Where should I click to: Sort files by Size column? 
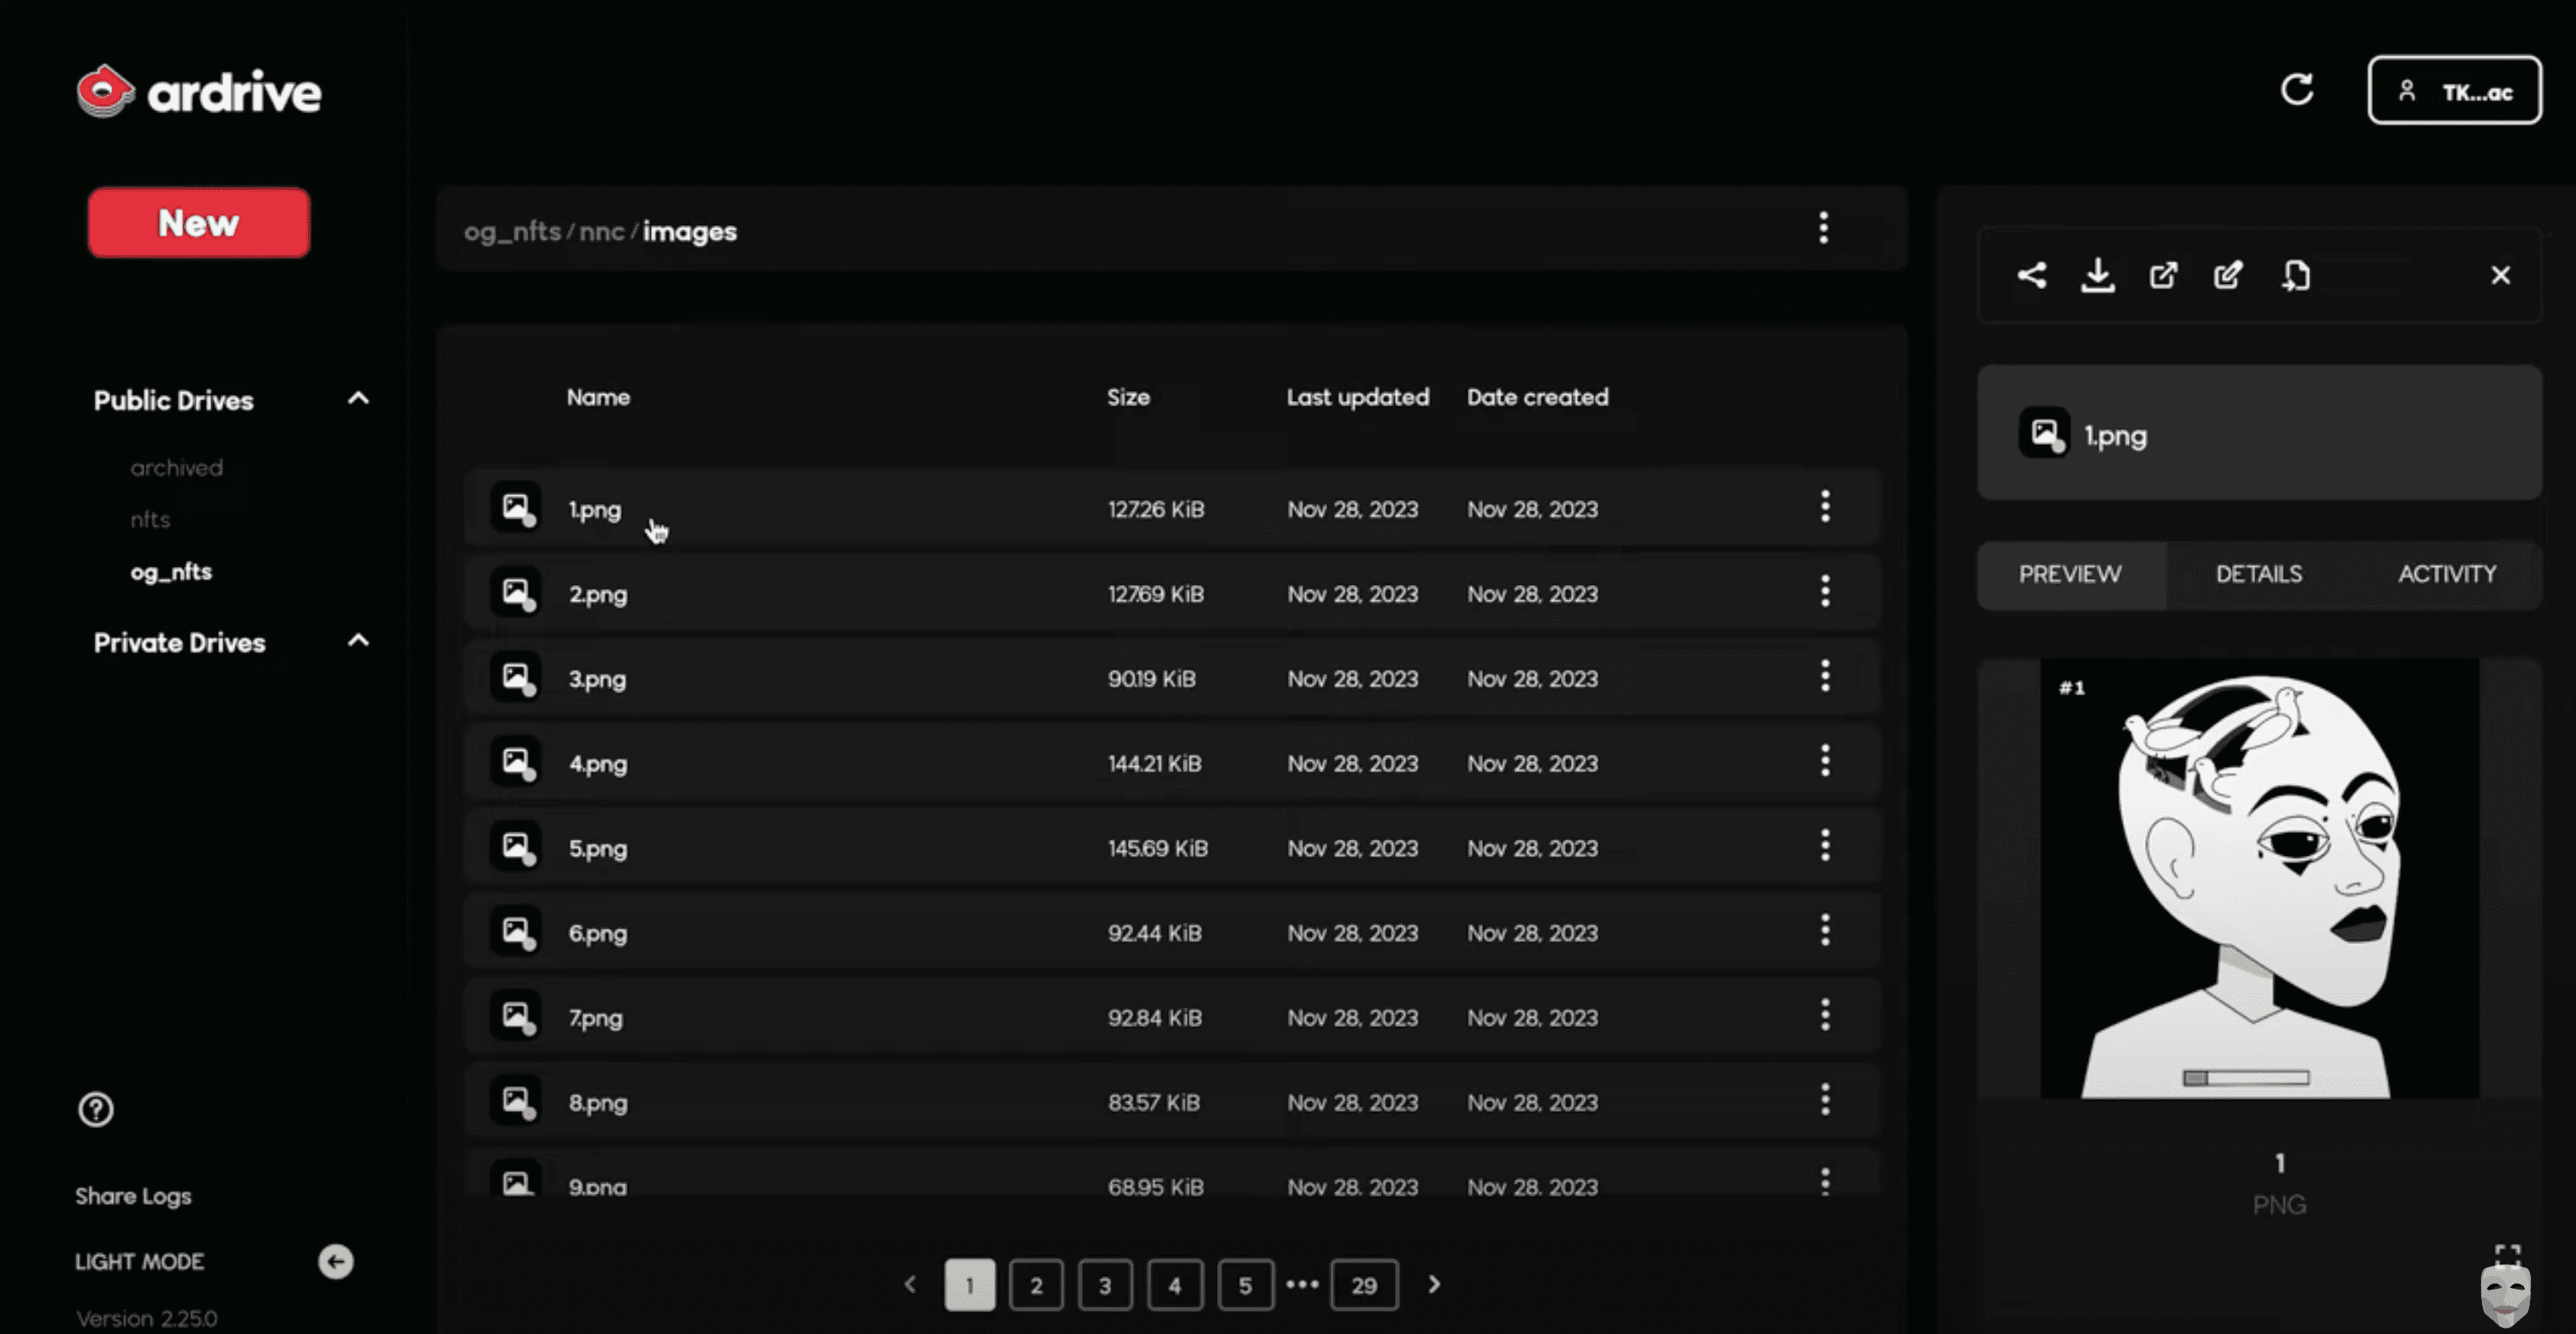pos(1128,397)
